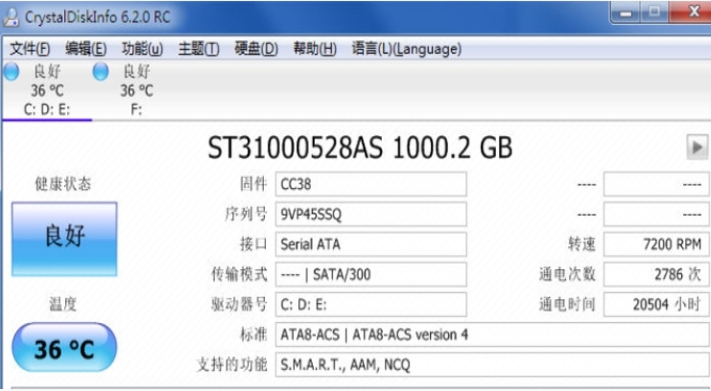Viewport: 711px width, 391px height.
Task: Click the 接口 label
Action: coord(253,244)
